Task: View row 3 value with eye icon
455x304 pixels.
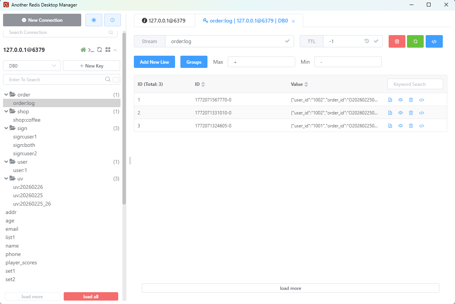Action: pyautogui.click(x=400, y=126)
